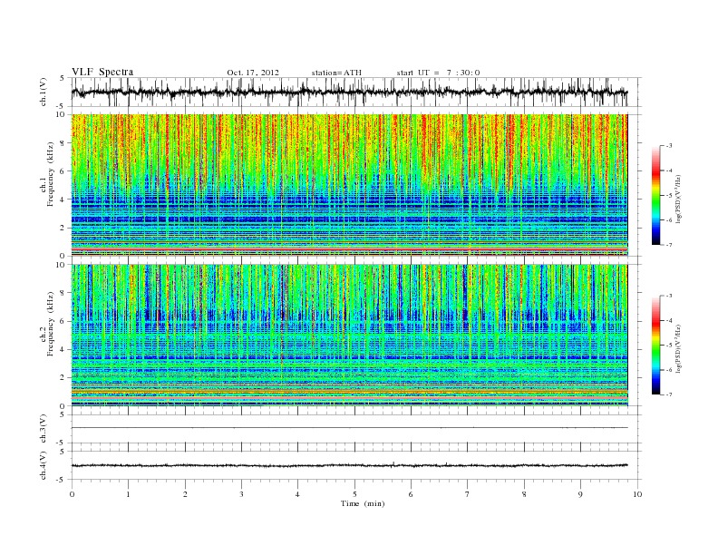Click the time axis tick label "9"
Screen dimensions: 718x555
pos(580,494)
